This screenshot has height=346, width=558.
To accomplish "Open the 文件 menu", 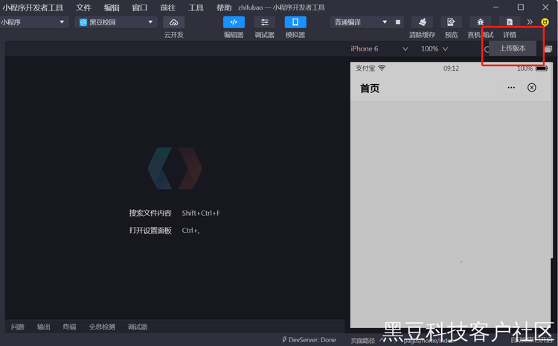I will [x=83, y=7].
